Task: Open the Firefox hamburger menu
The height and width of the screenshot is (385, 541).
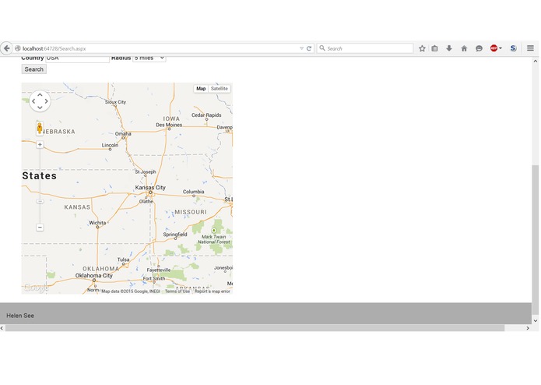Action: click(530, 48)
